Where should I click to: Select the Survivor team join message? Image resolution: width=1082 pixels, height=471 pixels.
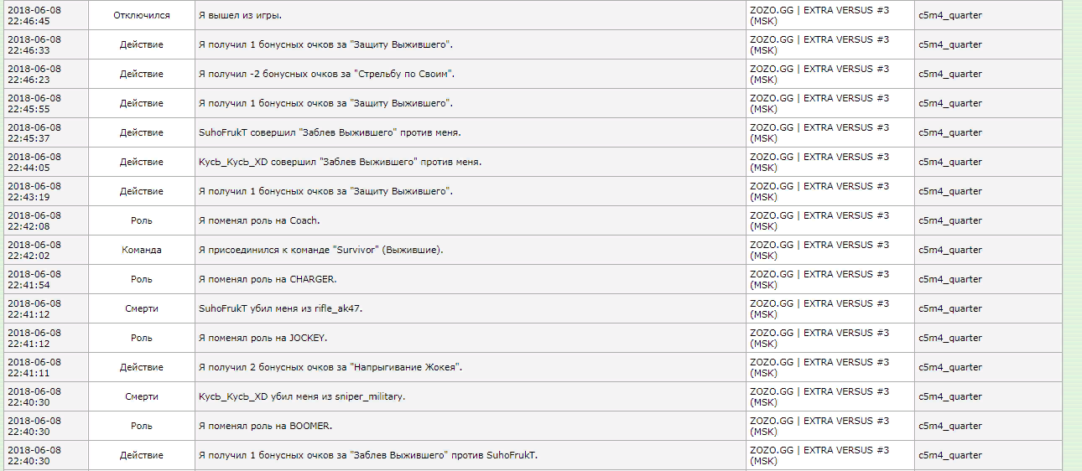click(x=321, y=250)
